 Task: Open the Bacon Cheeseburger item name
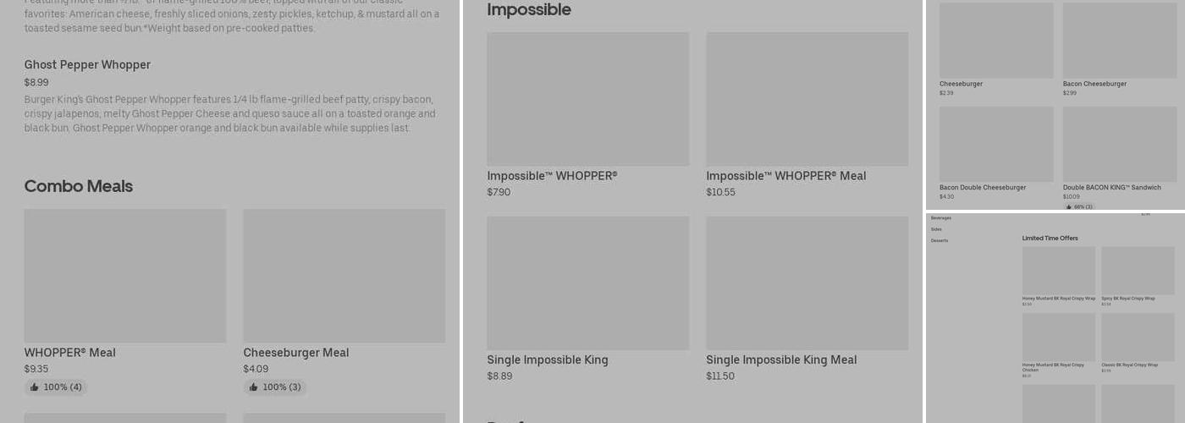1094,84
